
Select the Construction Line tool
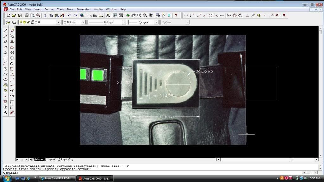(x=5, y=36)
